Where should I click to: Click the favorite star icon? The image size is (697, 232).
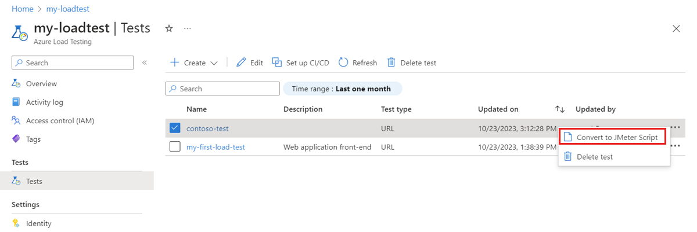[x=169, y=28]
